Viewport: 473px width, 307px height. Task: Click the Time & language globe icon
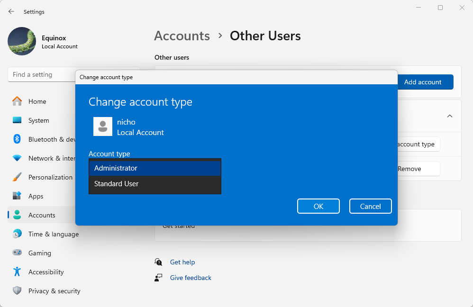pos(17,234)
